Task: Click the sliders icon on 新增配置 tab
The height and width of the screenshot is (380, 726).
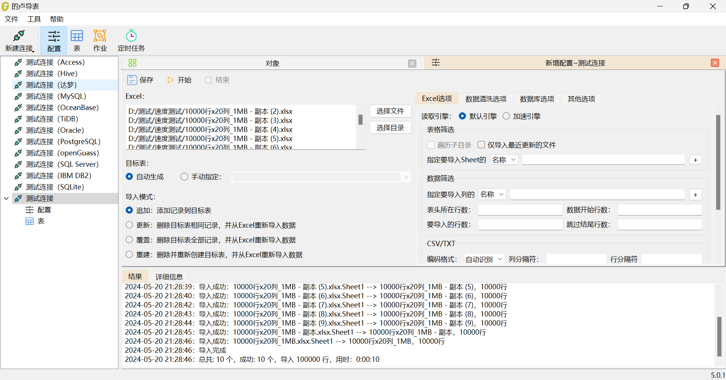Action: 436,63
